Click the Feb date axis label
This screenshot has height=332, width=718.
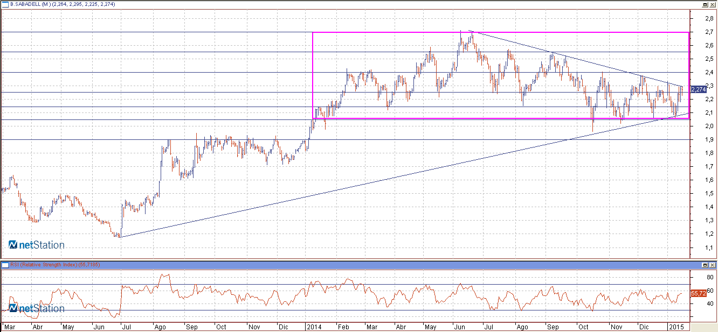pos(344,327)
